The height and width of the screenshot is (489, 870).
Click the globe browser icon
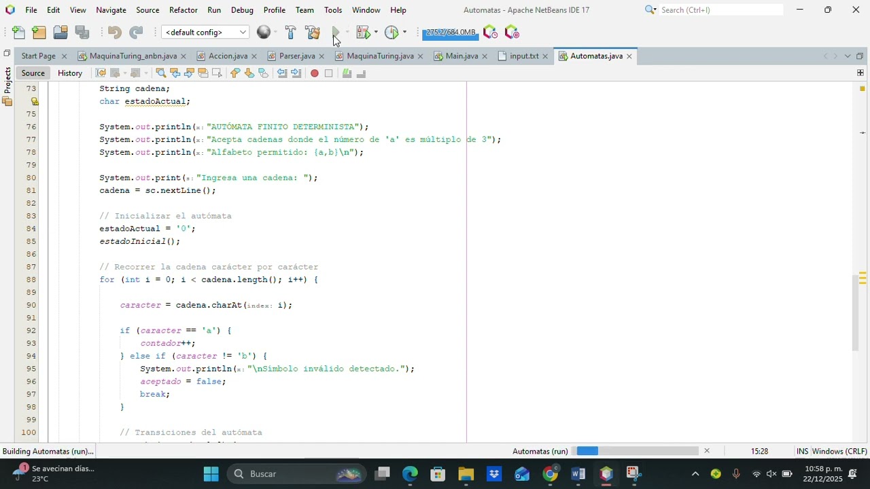pyautogui.click(x=264, y=32)
